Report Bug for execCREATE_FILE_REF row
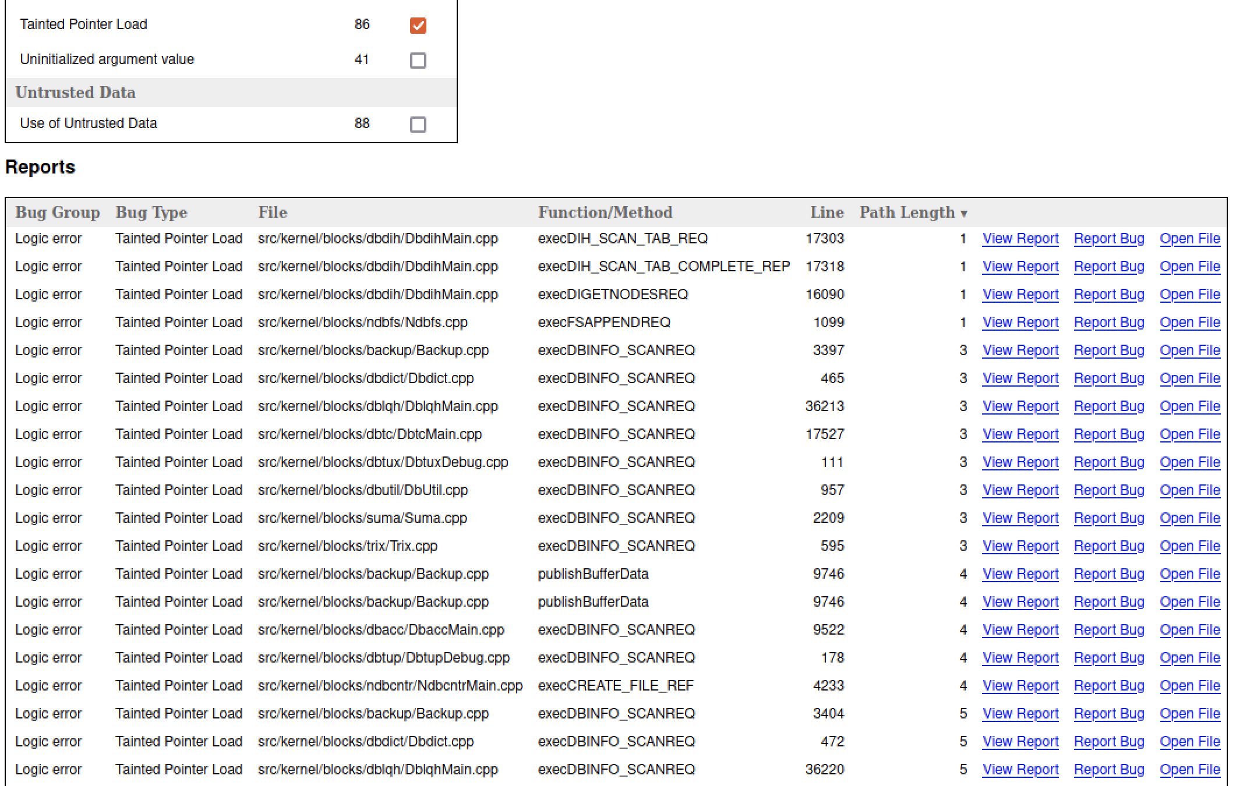 (1108, 686)
